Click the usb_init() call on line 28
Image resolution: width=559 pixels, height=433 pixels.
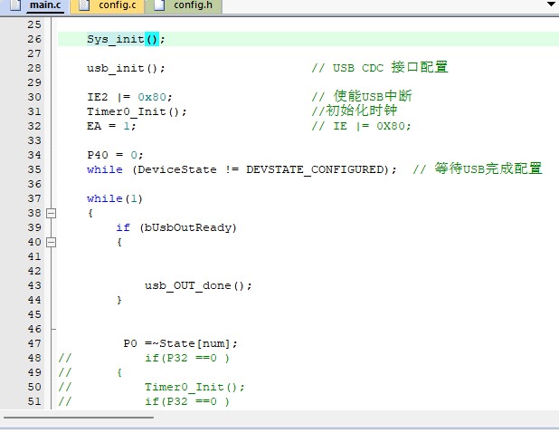[x=126, y=68]
